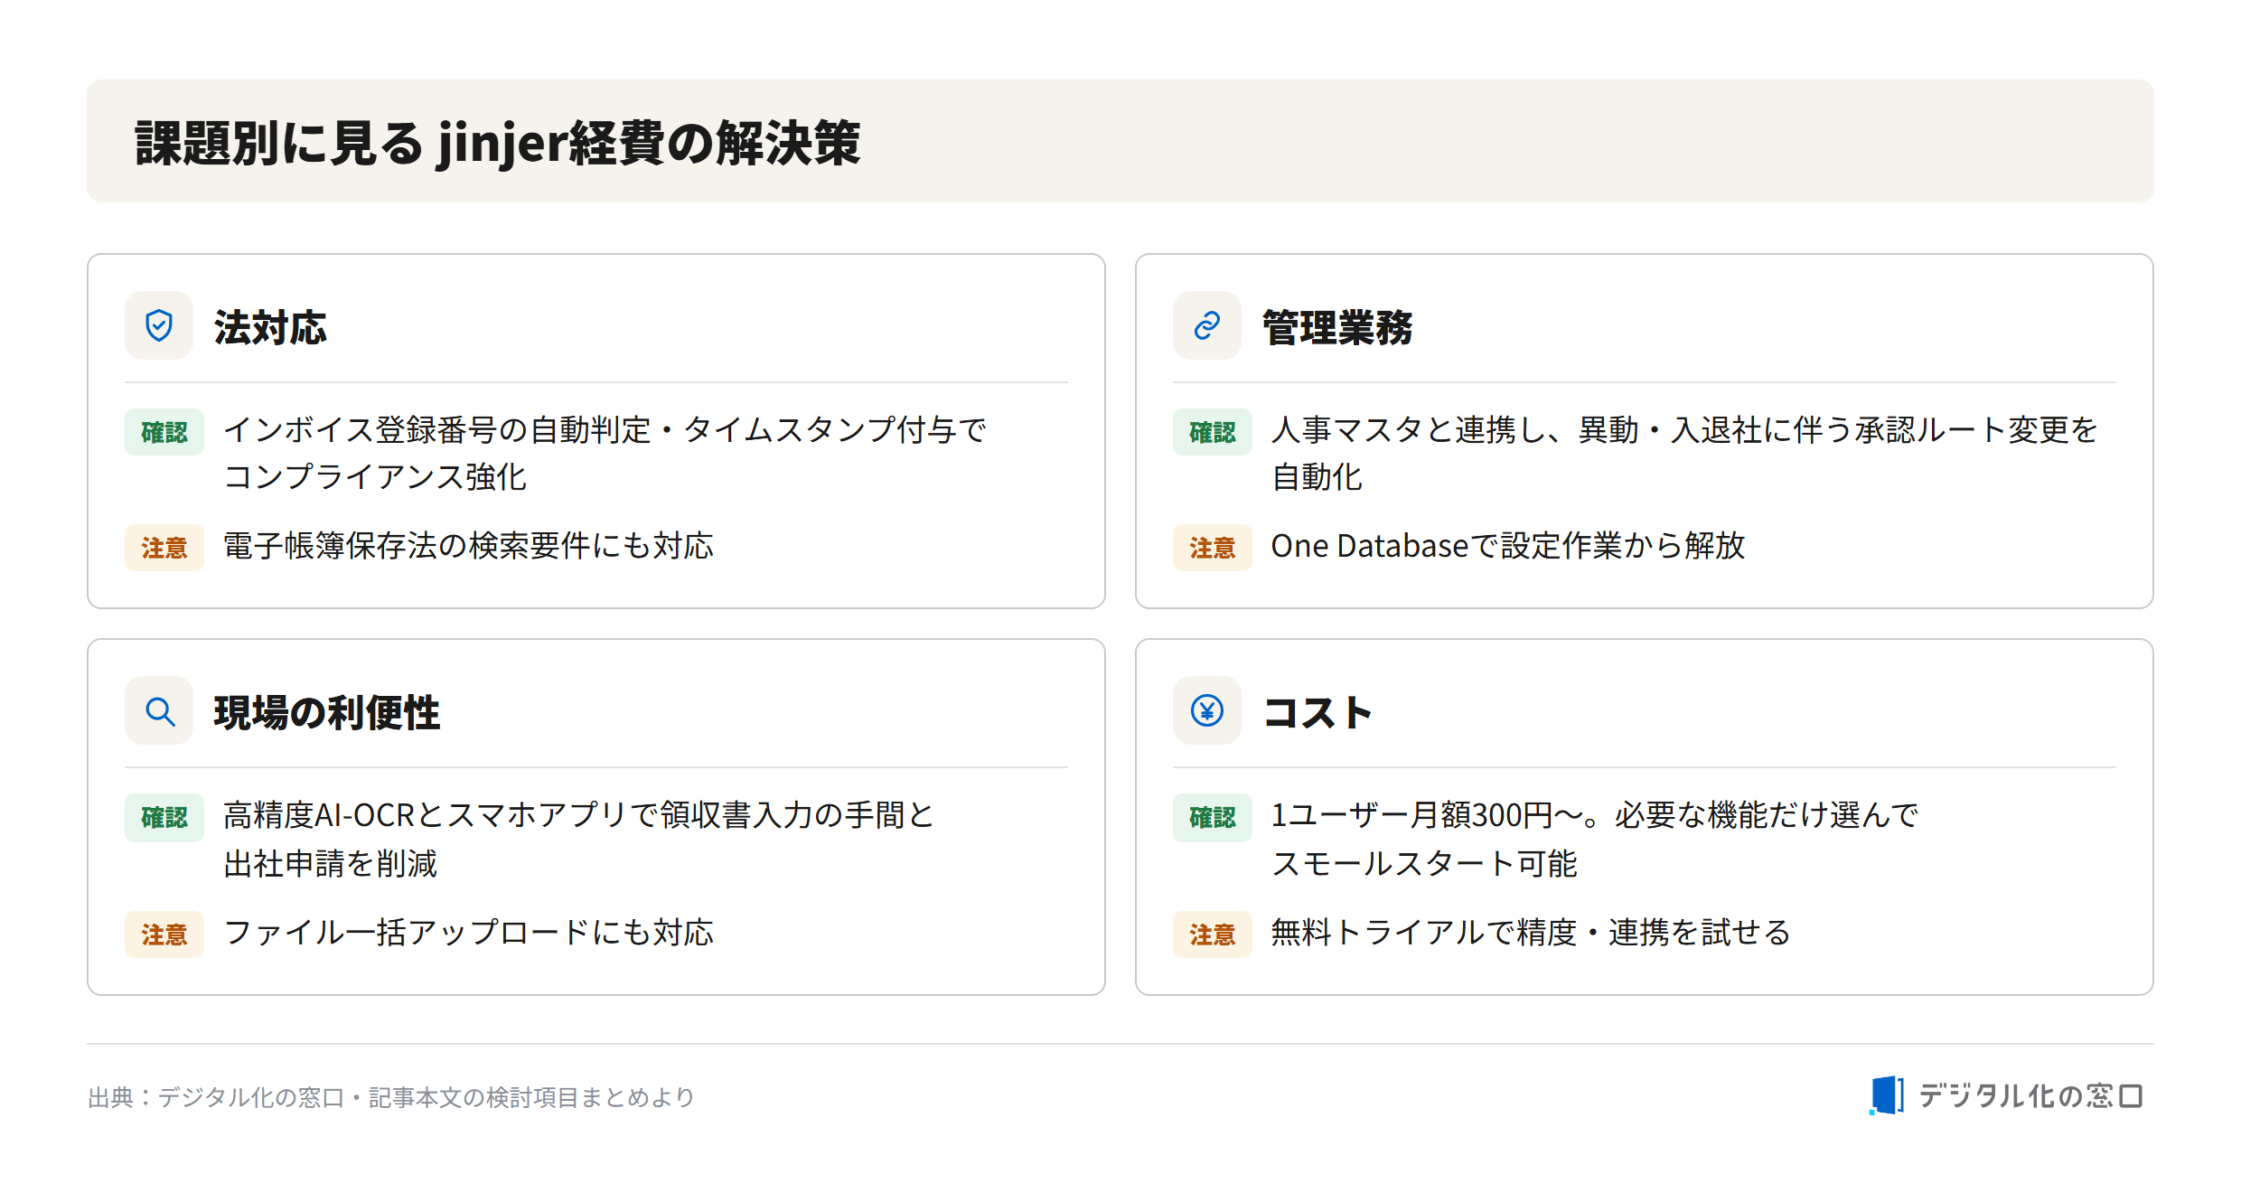Image resolution: width=2241 pixels, height=1202 pixels.
Task: Click the text スモールスタート可能
Action: coord(1424,864)
